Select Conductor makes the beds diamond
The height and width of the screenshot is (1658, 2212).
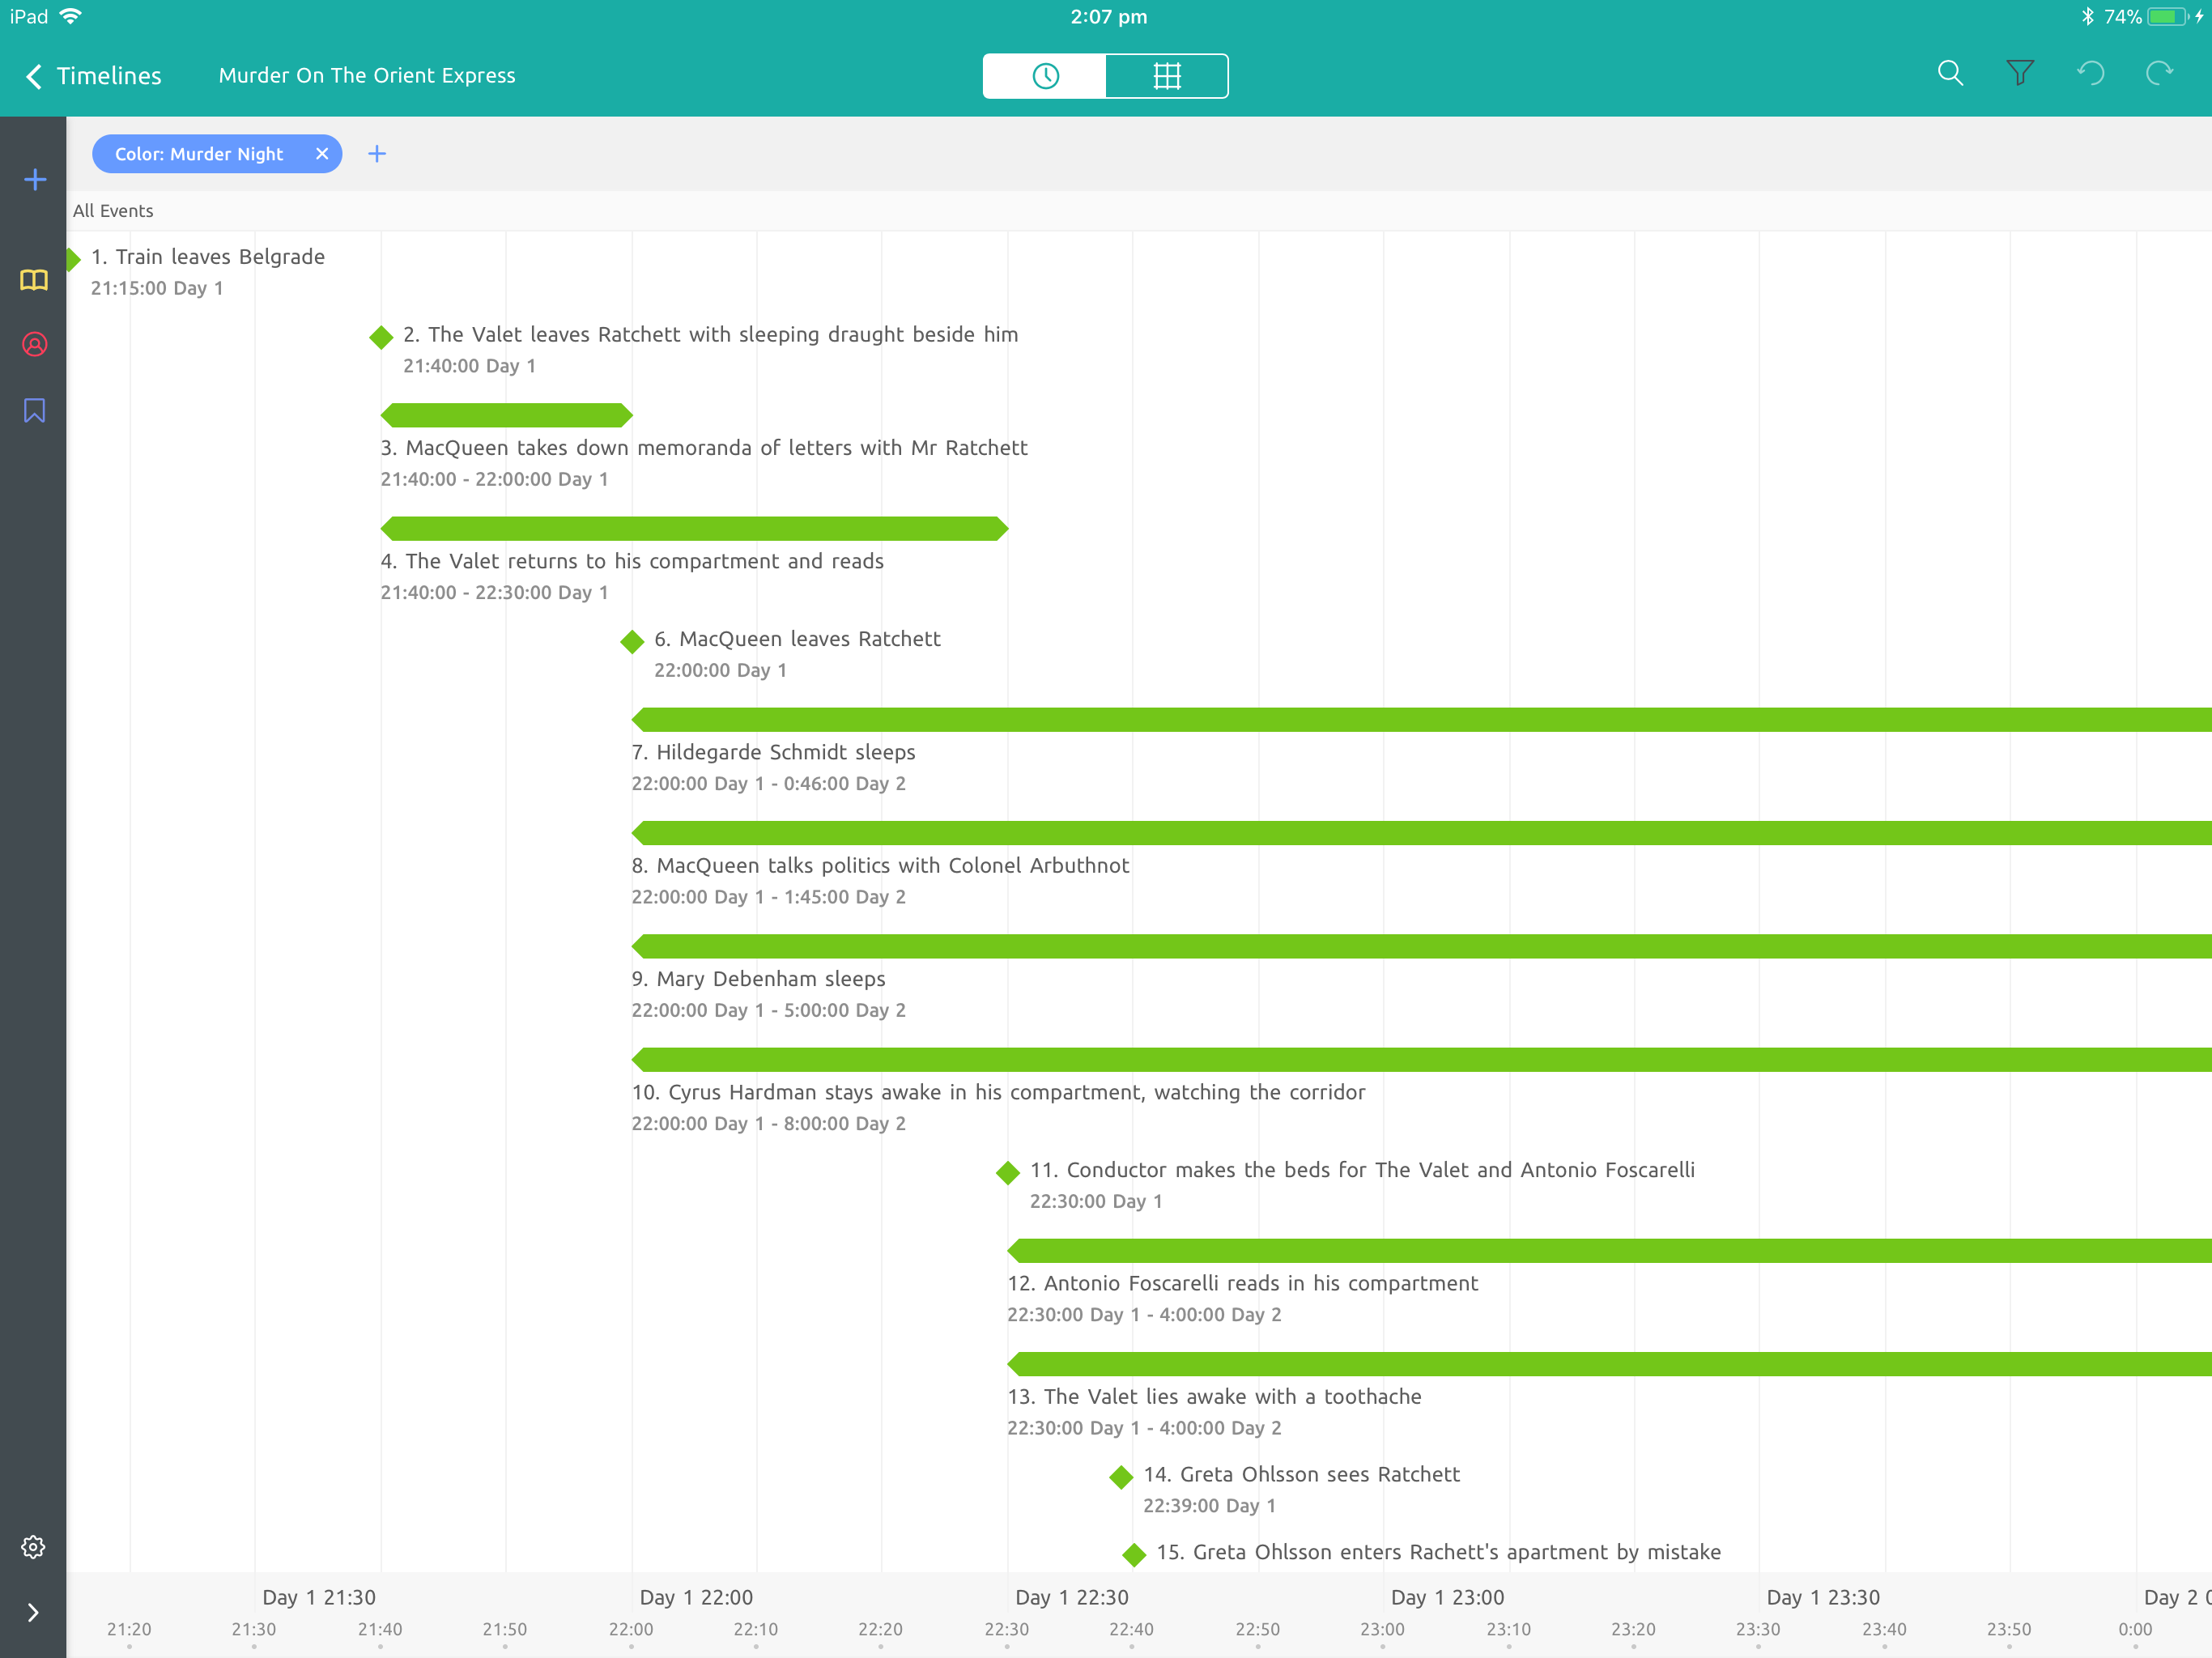pyautogui.click(x=1008, y=1172)
